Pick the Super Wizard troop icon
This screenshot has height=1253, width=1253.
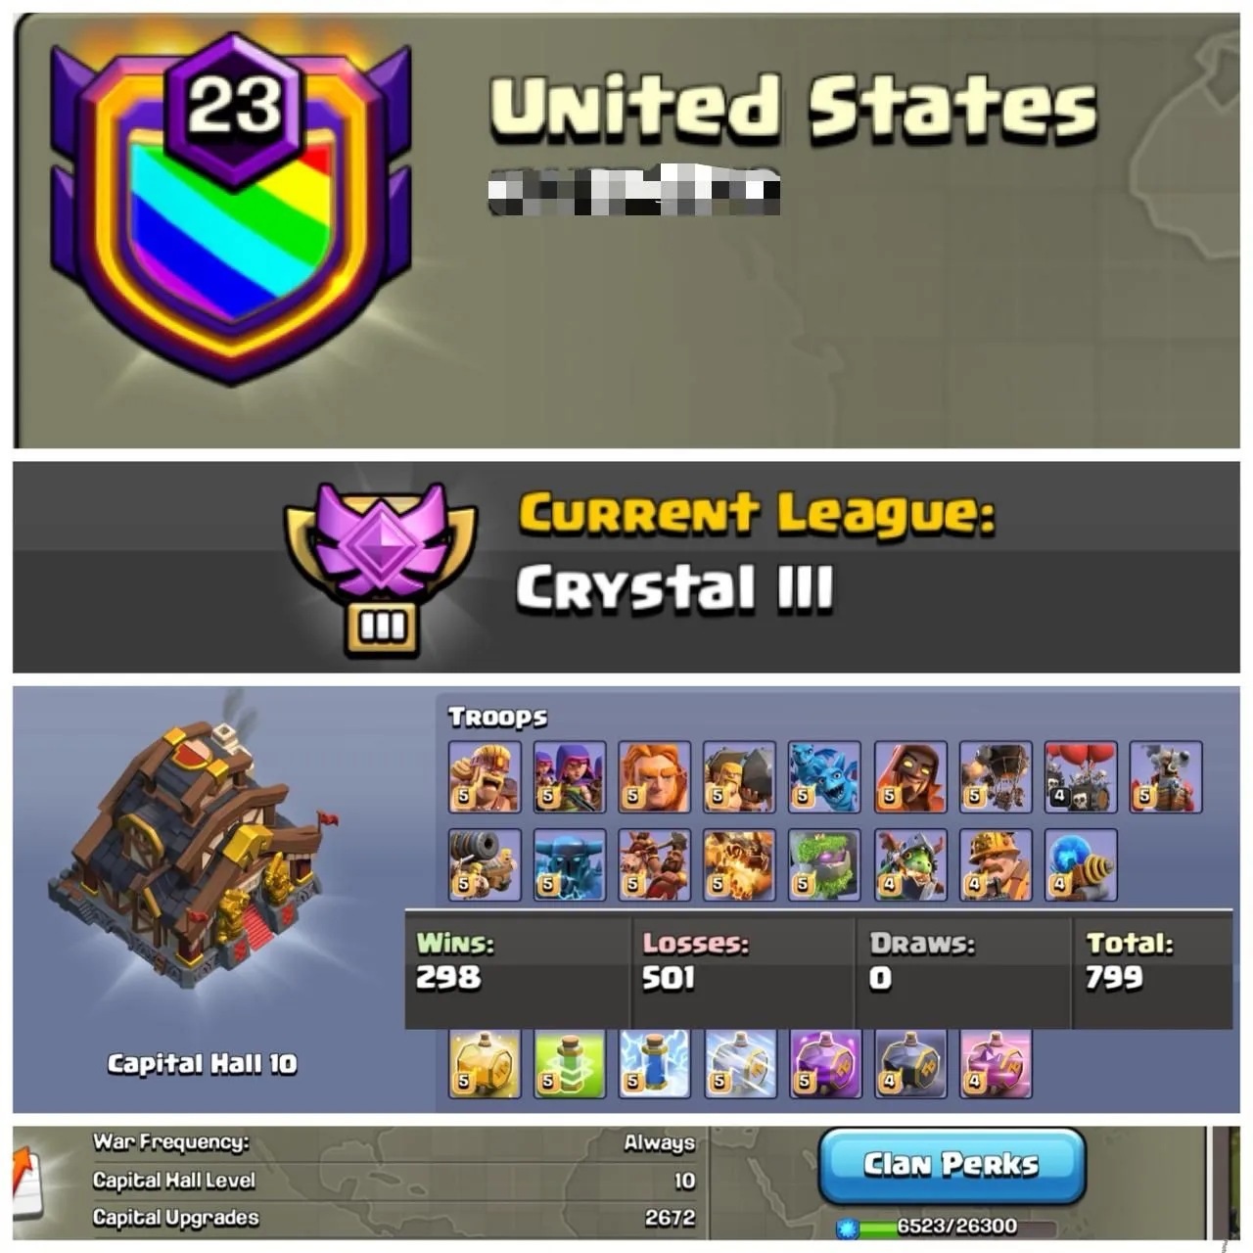[x=909, y=777]
